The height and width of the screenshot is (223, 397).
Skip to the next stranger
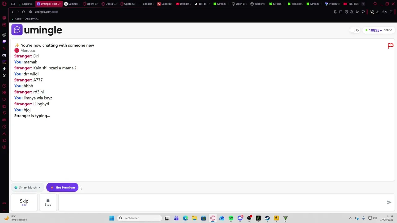(x=24, y=202)
